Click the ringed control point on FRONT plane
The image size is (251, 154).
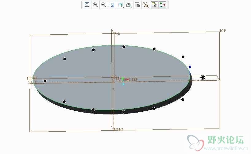203,78
